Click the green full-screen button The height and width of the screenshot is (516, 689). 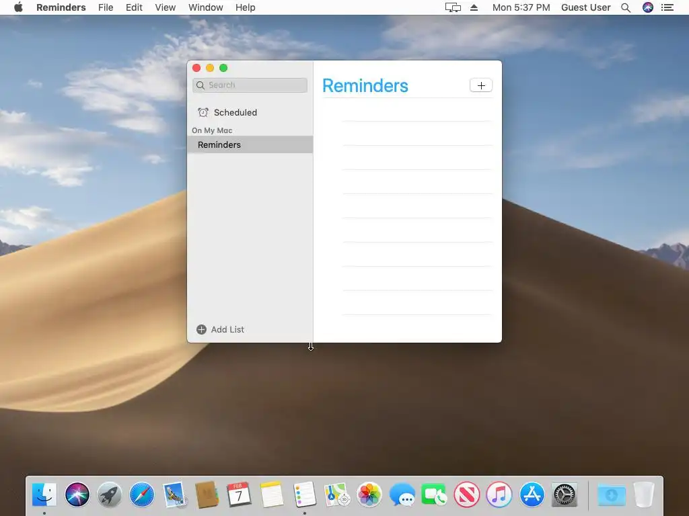pos(223,68)
